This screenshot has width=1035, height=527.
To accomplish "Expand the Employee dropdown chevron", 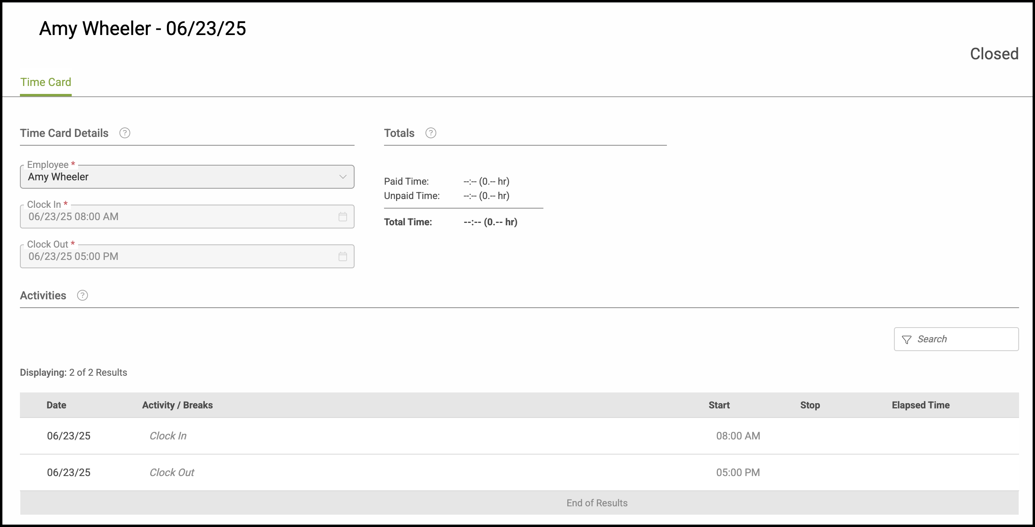I will click(342, 177).
